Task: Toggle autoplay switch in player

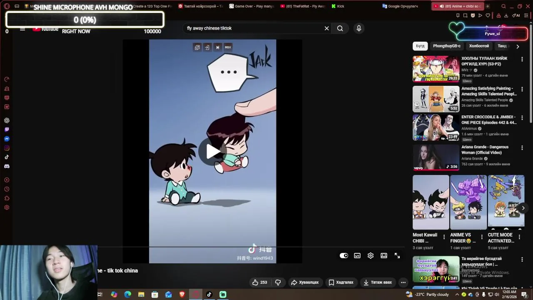Action: (x=344, y=256)
